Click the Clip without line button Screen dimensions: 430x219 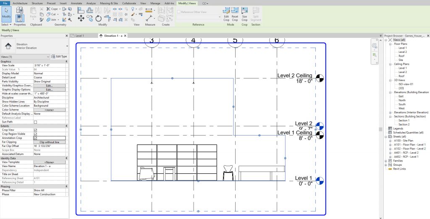[x=49, y=142]
